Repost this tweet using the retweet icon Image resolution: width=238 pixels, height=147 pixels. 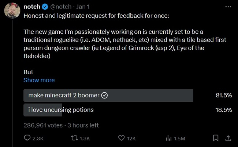click(74, 138)
